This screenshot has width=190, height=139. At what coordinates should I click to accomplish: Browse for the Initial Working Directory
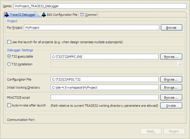pyautogui.click(x=171, y=87)
